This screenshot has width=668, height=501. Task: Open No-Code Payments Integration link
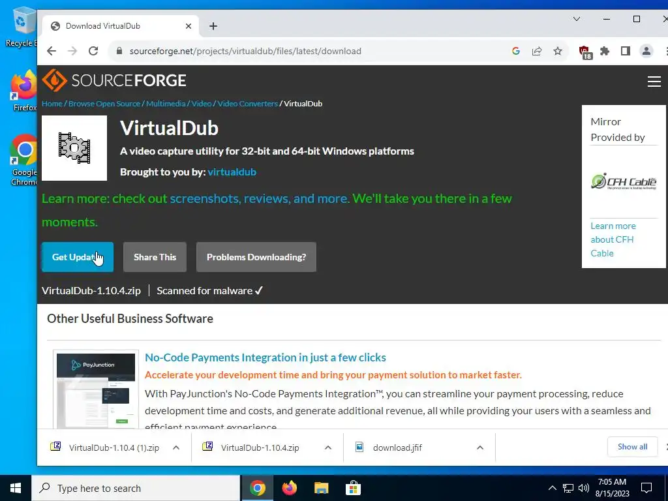coord(266,357)
